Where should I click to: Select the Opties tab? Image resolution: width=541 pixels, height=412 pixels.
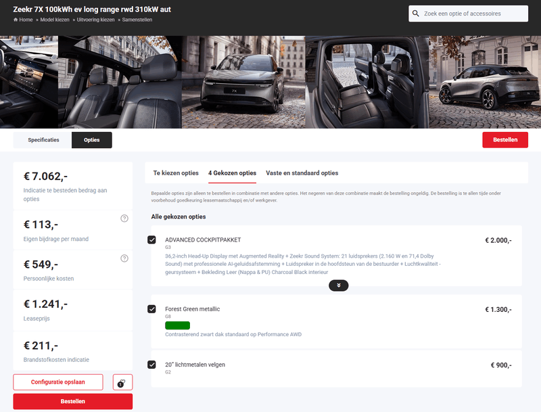[92, 140]
